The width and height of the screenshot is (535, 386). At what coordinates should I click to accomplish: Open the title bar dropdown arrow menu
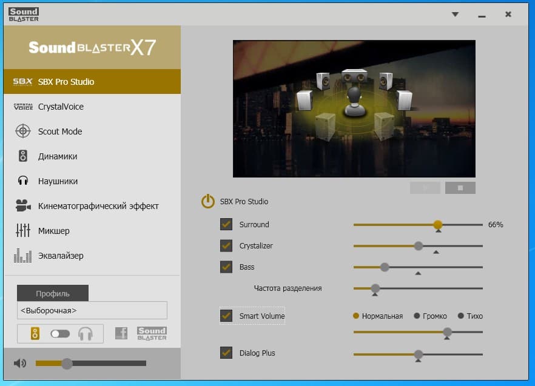(x=455, y=15)
